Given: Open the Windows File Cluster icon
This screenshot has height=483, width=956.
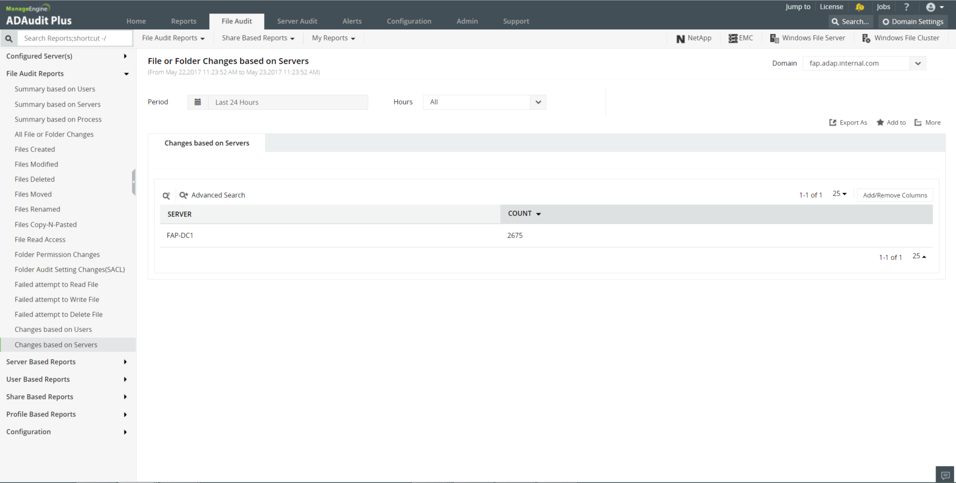Looking at the screenshot, I should [x=866, y=38].
